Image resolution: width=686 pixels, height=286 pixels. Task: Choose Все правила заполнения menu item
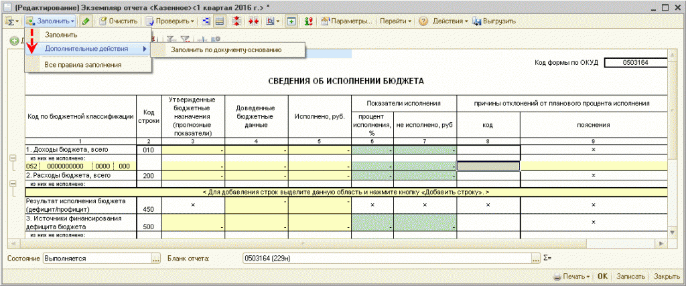coord(89,65)
